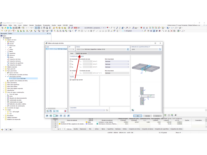Switch to the Secções table tab

click(76, 129)
